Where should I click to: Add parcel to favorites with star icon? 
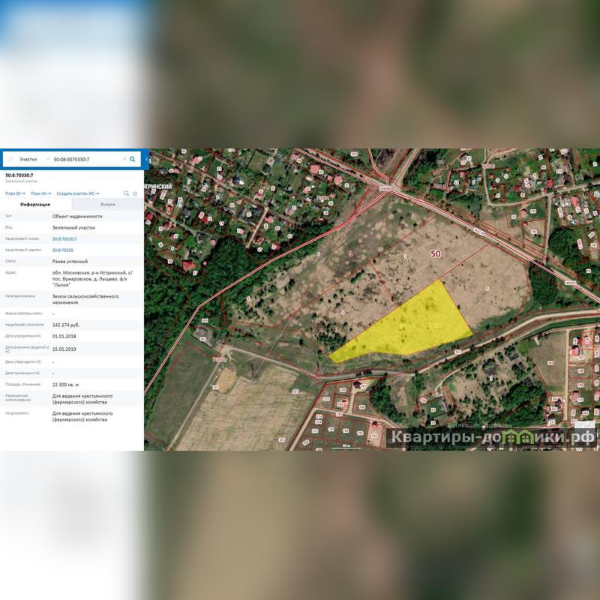pos(135,193)
